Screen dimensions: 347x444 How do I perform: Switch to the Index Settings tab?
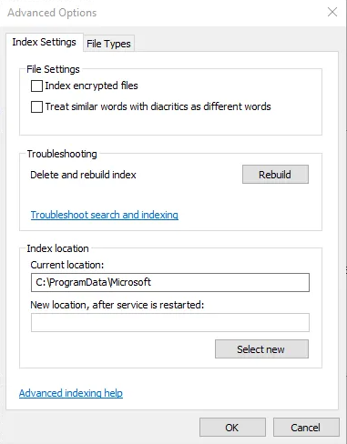click(x=45, y=42)
